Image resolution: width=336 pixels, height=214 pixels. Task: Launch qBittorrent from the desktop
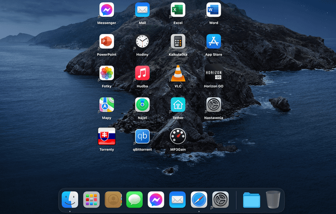(x=142, y=136)
